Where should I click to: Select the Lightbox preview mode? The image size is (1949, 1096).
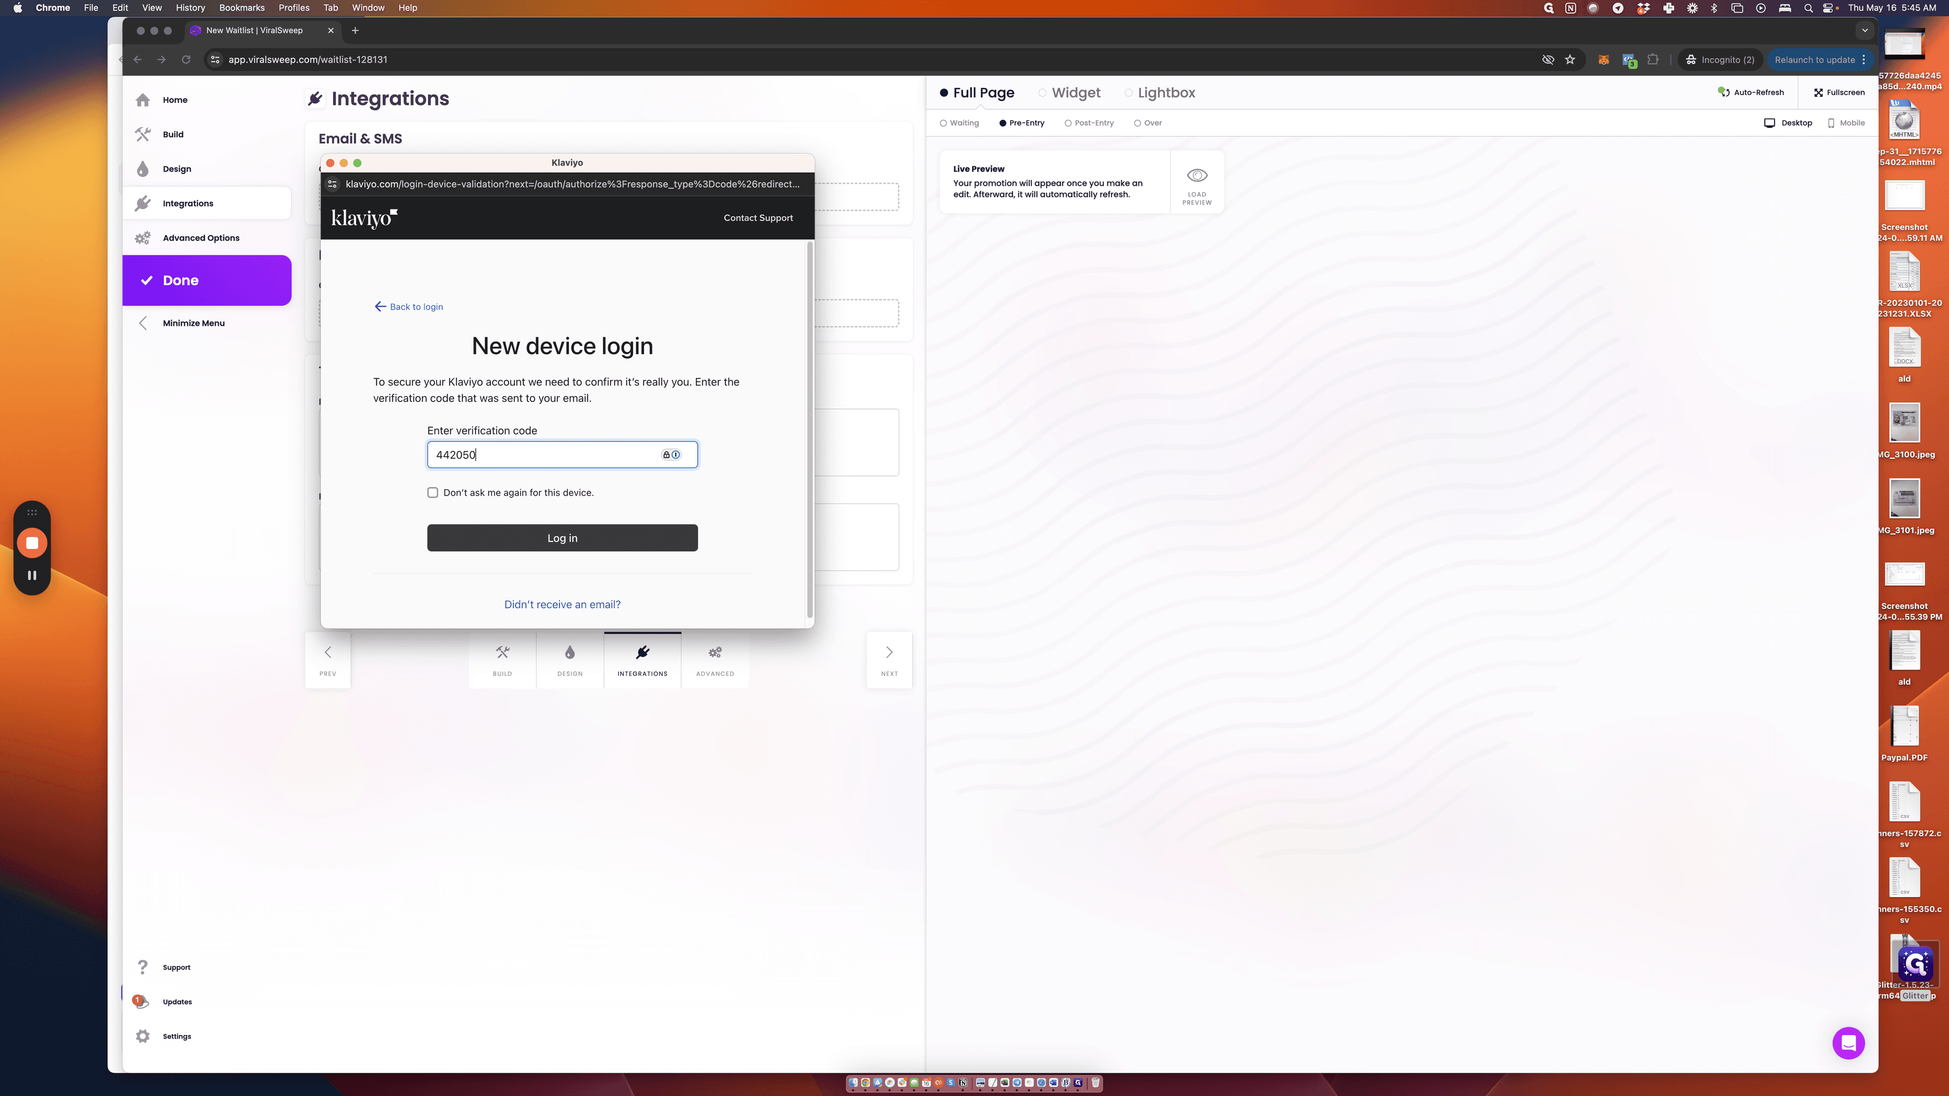1160,92
